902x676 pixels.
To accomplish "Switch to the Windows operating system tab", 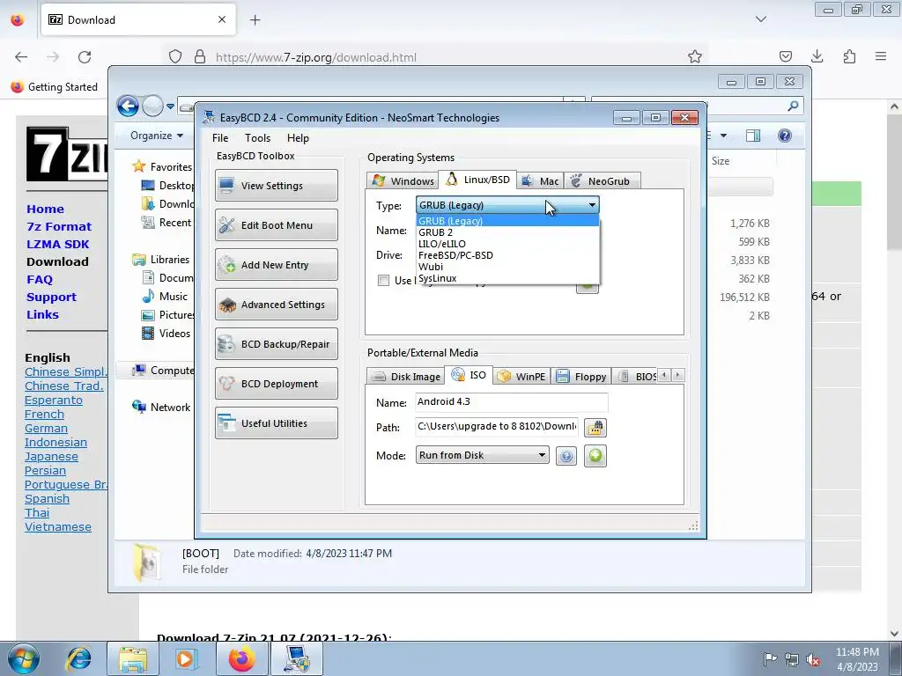I will click(x=403, y=181).
